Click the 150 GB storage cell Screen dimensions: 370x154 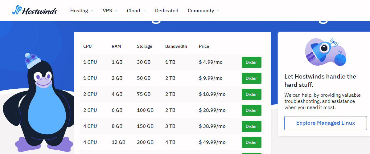tap(145, 126)
